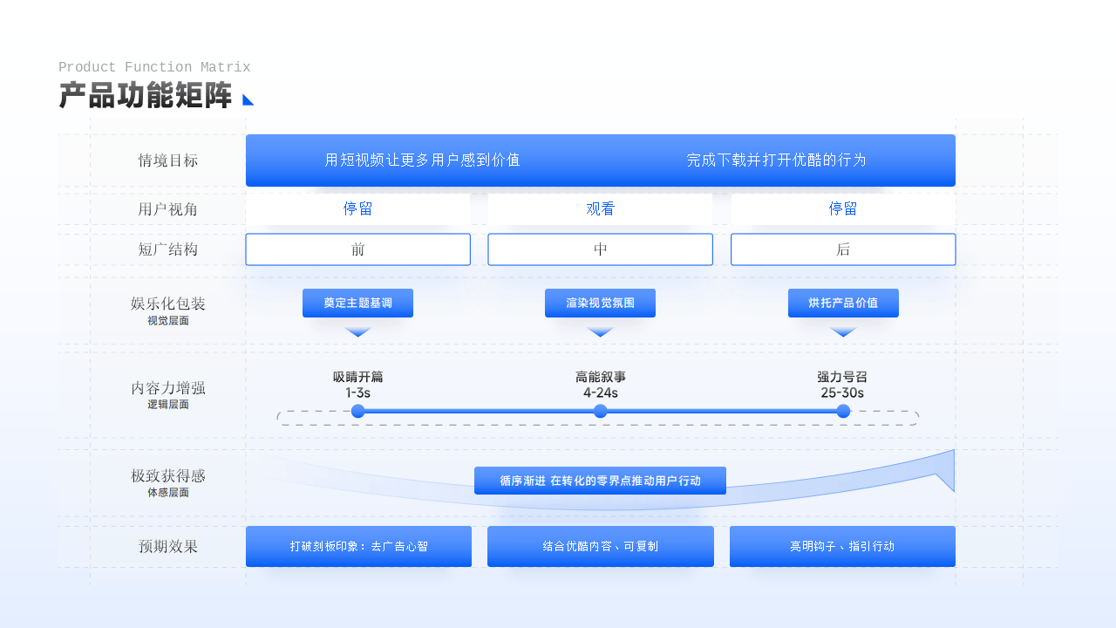
Task: Click the 用户视角 row label
Action: [168, 209]
